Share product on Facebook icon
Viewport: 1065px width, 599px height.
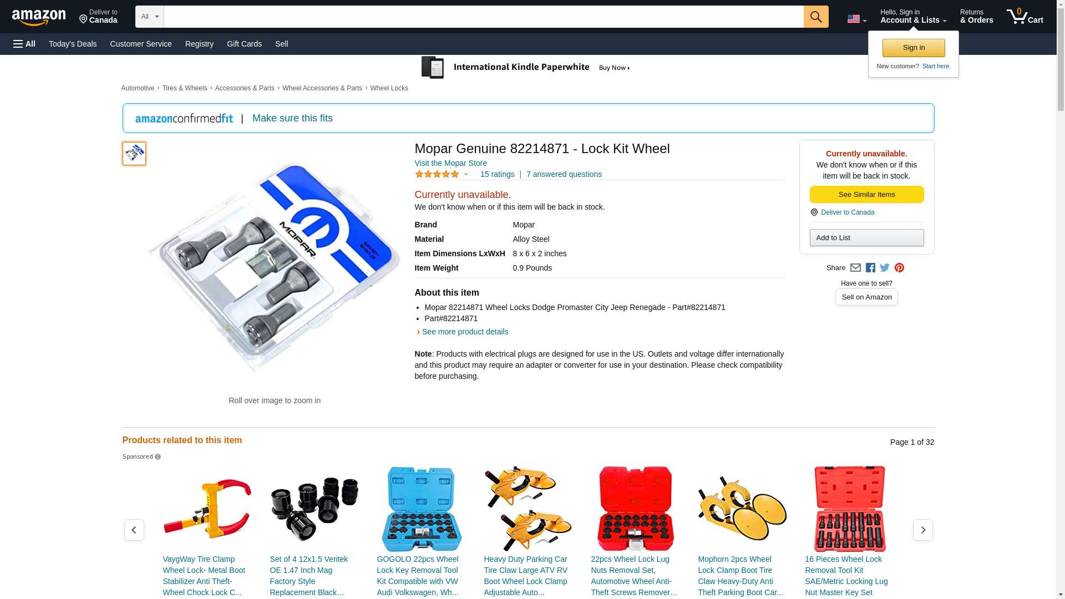click(x=870, y=268)
